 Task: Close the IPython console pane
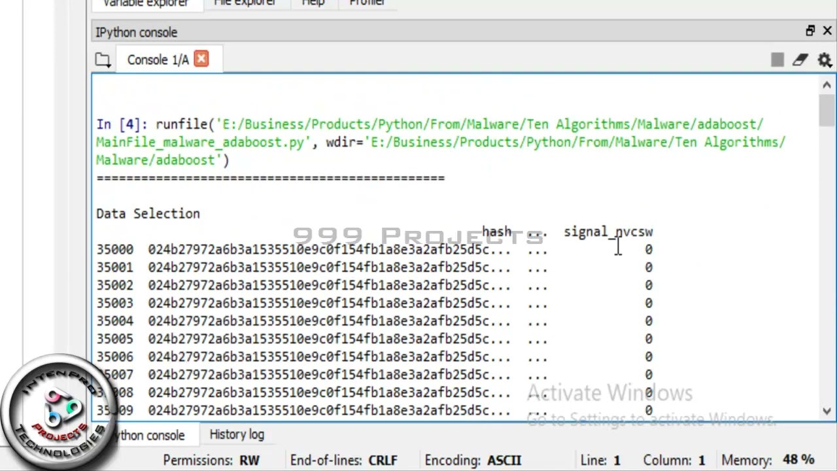pyautogui.click(x=827, y=31)
